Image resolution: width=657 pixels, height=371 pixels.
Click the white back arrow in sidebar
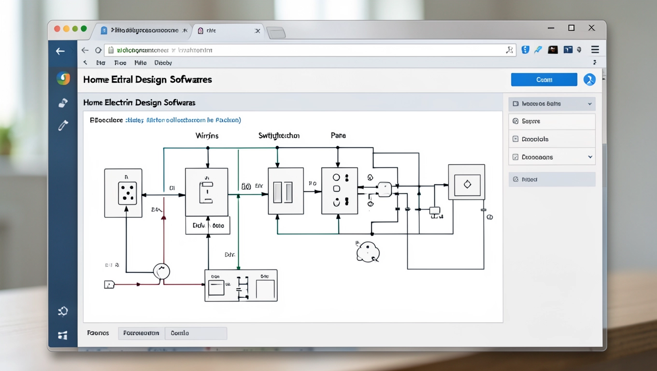[60, 51]
